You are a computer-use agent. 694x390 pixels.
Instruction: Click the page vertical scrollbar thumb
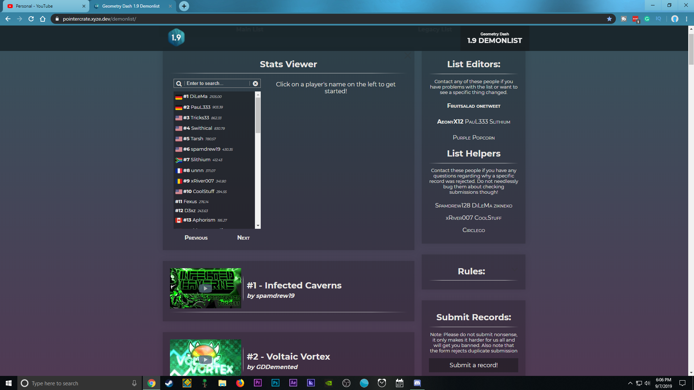(691, 49)
